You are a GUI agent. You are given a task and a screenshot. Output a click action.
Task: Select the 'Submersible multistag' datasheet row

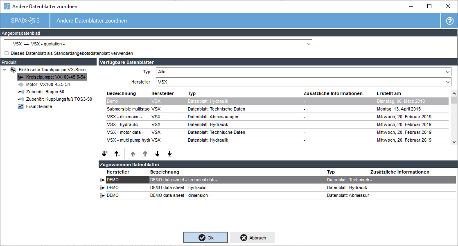277,109
